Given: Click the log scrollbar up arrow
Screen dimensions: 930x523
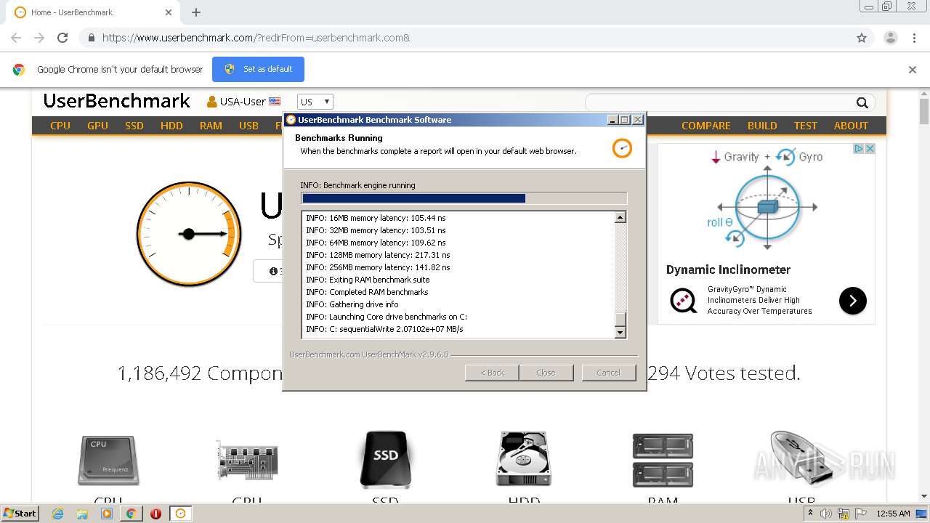Looking at the screenshot, I should [x=620, y=217].
